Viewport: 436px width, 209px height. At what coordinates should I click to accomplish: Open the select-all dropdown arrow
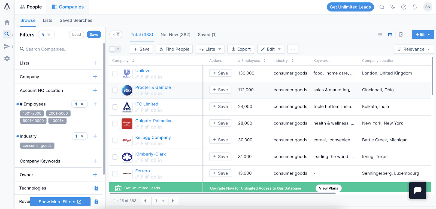(118, 49)
